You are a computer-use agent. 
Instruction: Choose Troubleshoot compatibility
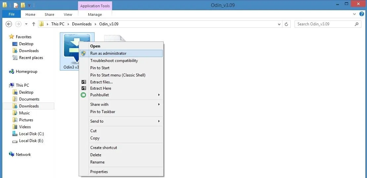point(121,61)
